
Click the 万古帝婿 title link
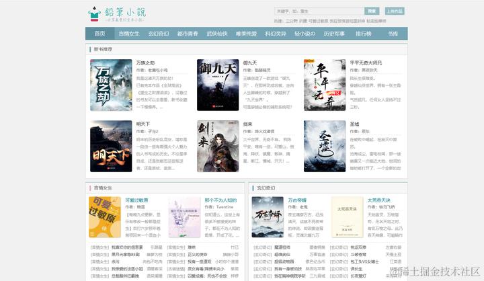tap(297, 200)
